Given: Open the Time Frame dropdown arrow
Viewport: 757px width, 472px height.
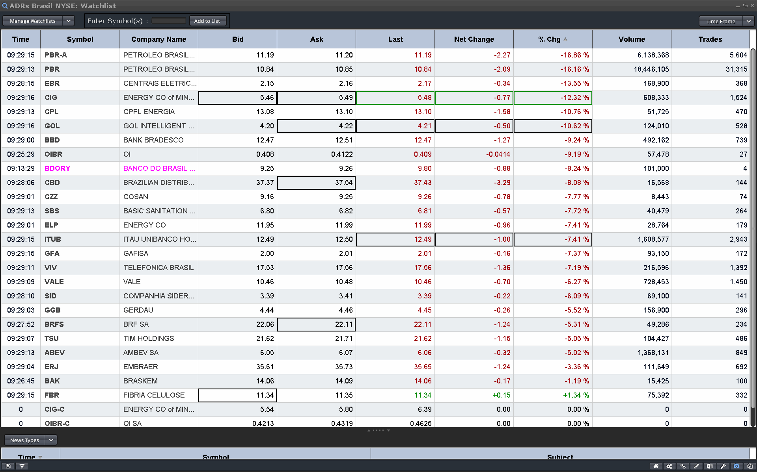Looking at the screenshot, I should coord(748,21).
